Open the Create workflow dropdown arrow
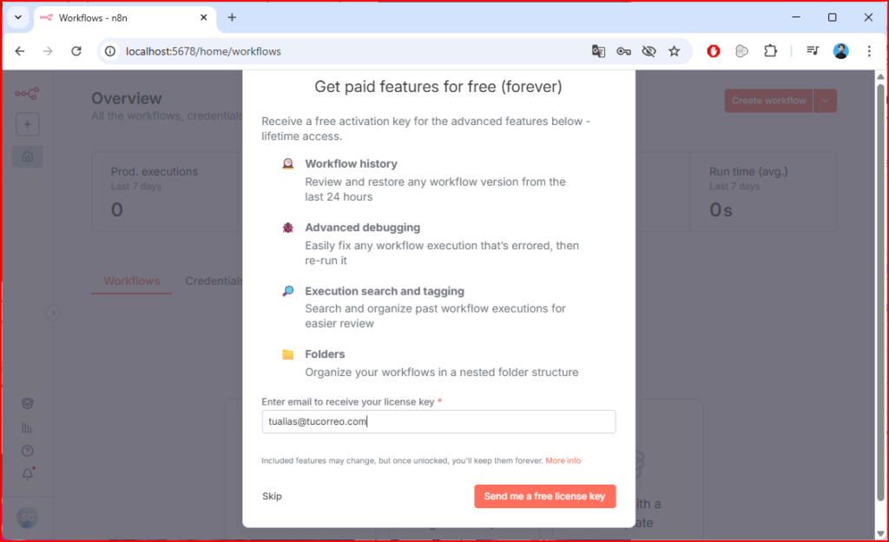 (x=826, y=101)
